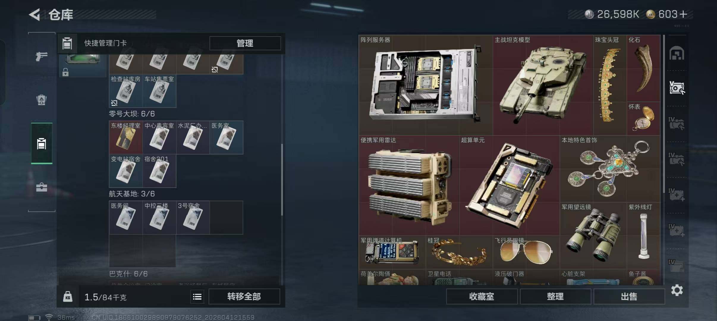Toggle the list view icon beside 转移全部
The width and height of the screenshot is (717, 321).
pos(197,297)
